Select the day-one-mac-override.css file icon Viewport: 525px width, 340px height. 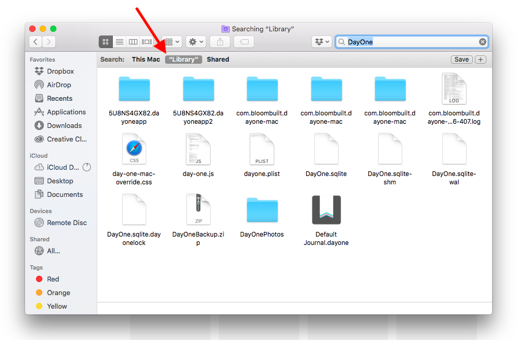pyautogui.click(x=134, y=149)
